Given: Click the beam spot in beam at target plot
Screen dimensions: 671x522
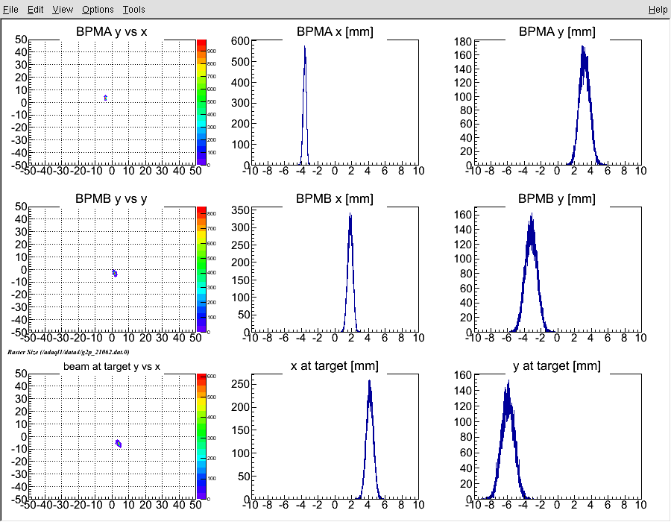Looking at the screenshot, I should [x=119, y=444].
